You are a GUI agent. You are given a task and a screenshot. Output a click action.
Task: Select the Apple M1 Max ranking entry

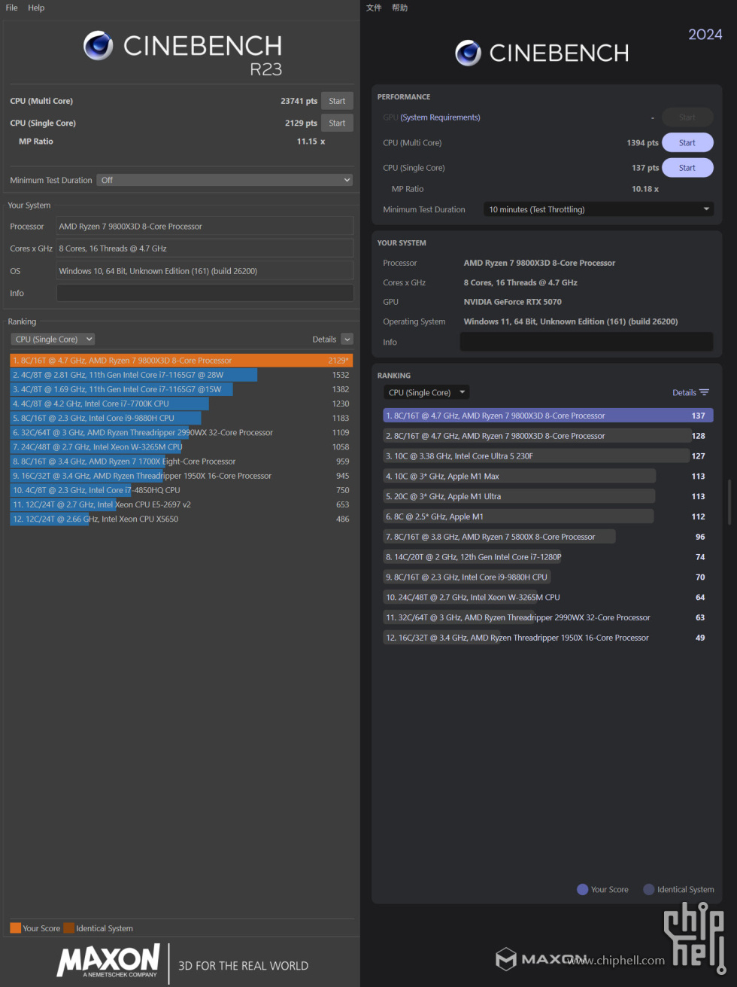pyautogui.click(x=519, y=477)
